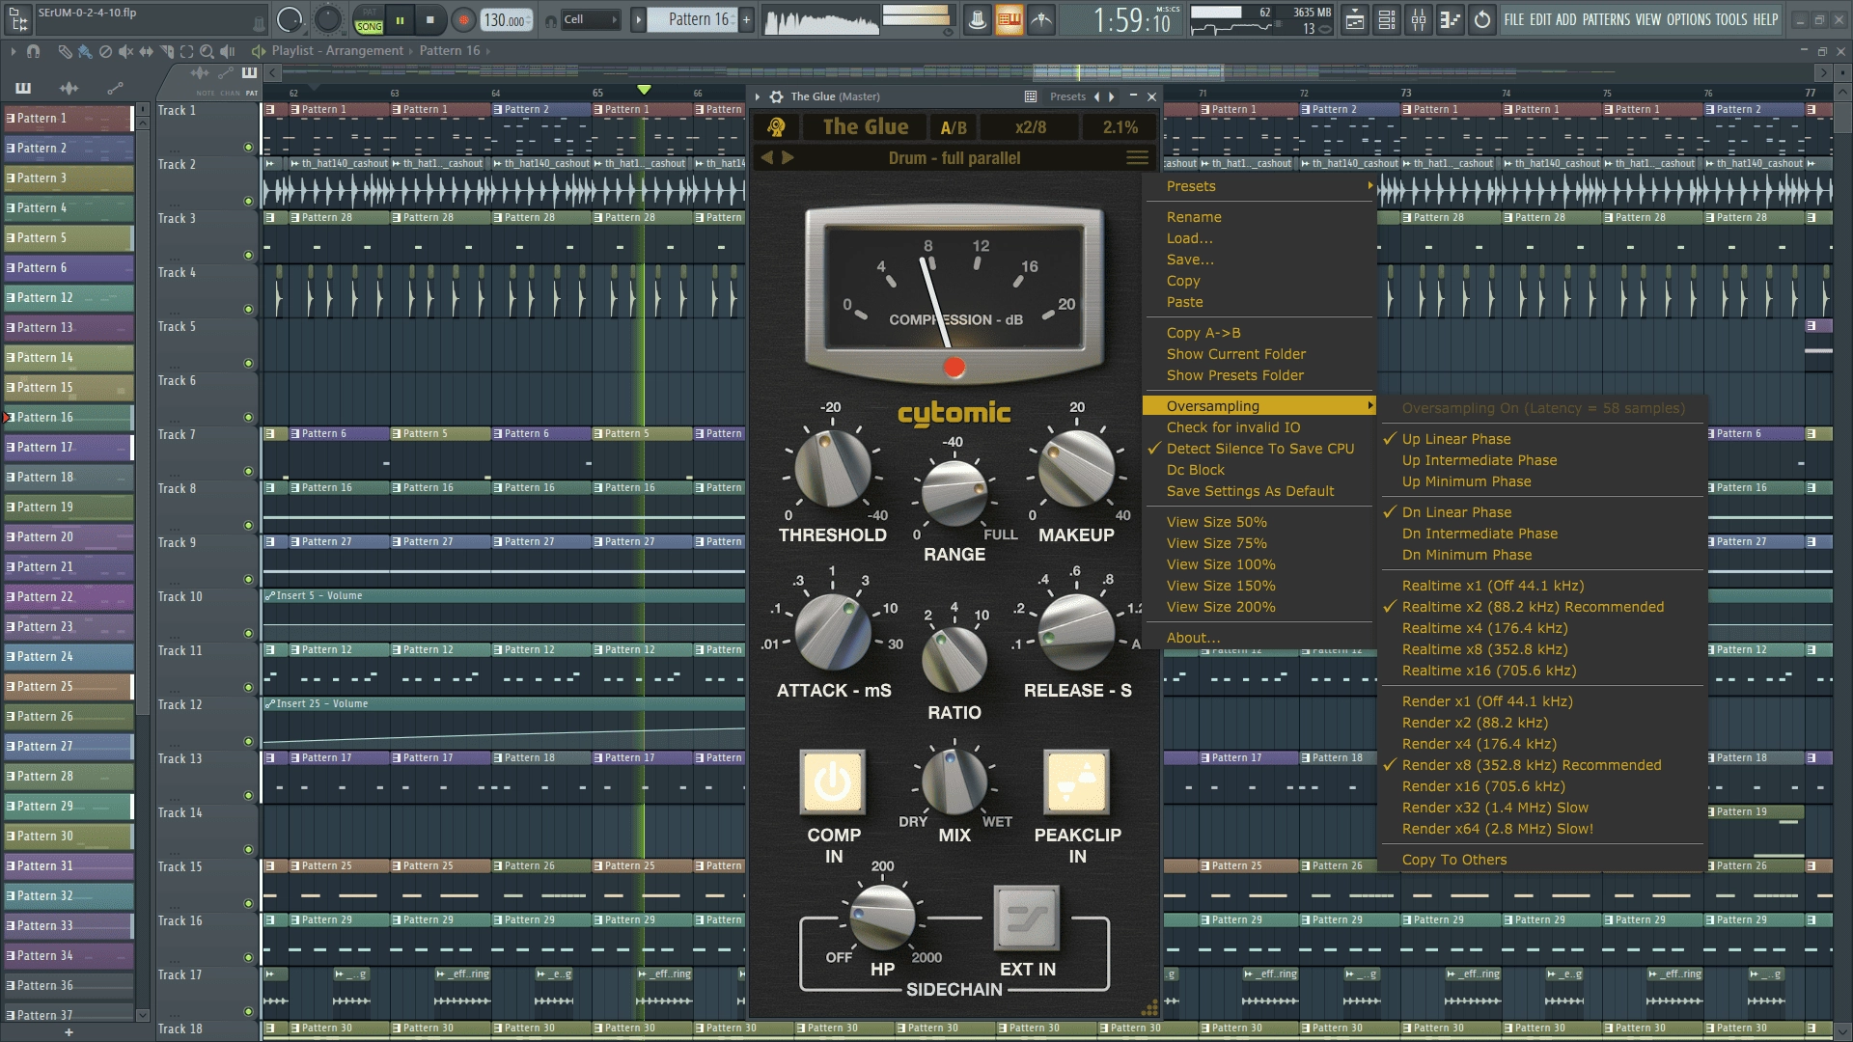Click the countdown before recording icon

(x=1041, y=19)
